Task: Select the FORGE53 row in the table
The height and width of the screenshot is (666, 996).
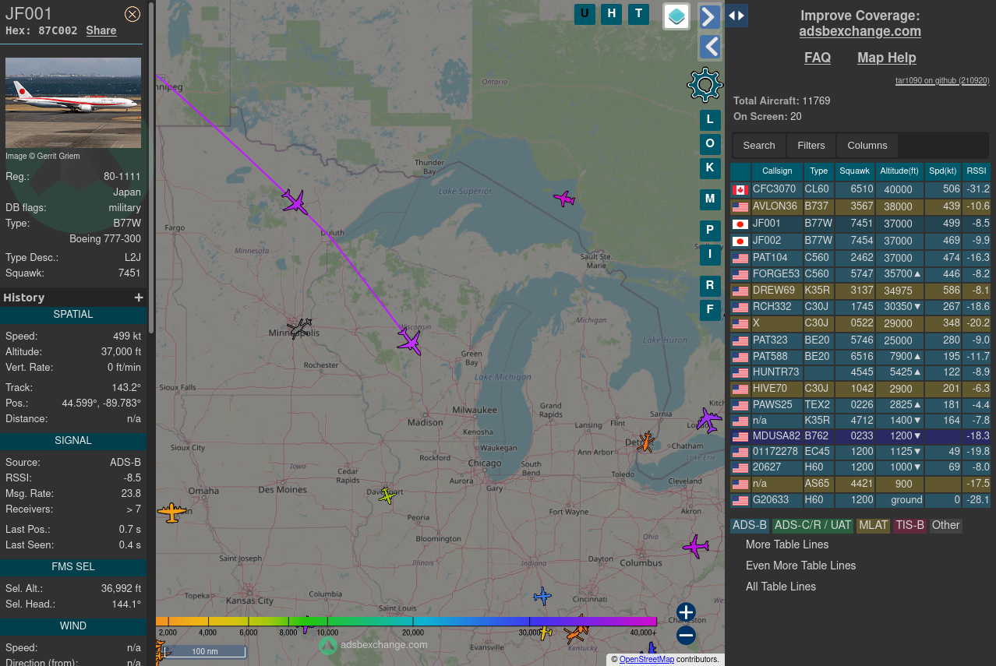Action: tap(860, 274)
